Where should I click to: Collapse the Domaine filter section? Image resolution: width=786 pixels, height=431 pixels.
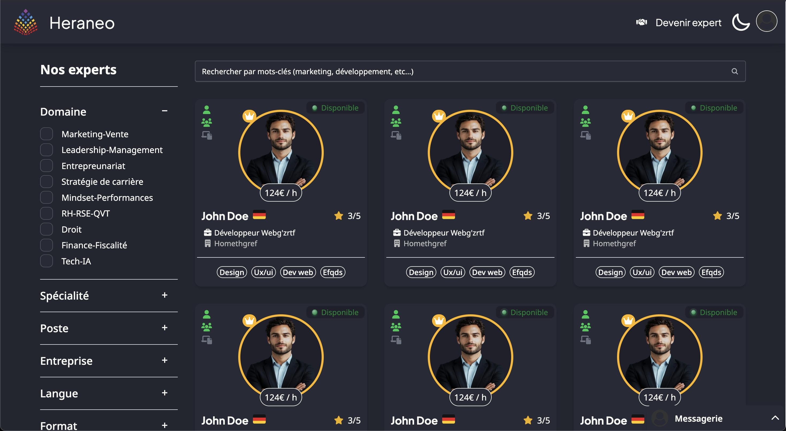coord(164,111)
